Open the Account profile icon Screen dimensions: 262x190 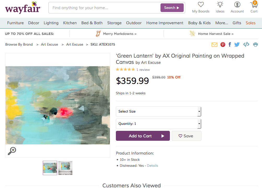click(237, 4)
